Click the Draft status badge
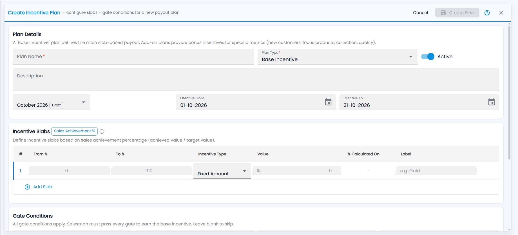Image resolution: width=518 pixels, height=235 pixels. click(56, 105)
